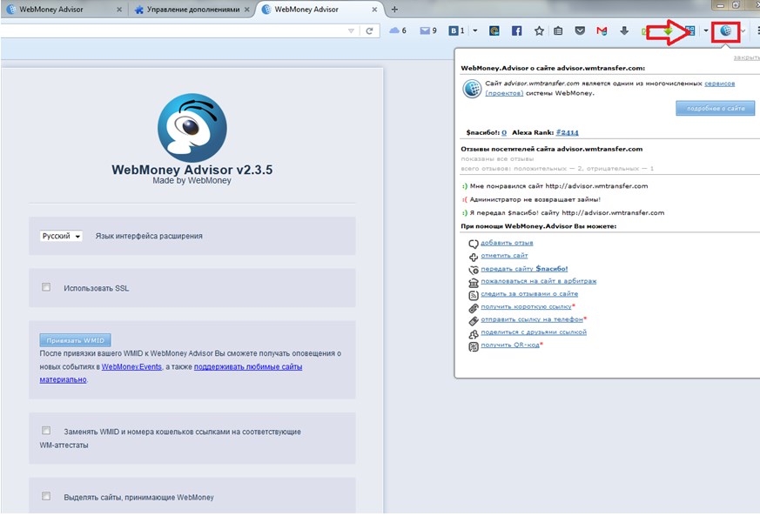Open the Pocket toolbar icon
This screenshot has height=516, width=760.
580,31
